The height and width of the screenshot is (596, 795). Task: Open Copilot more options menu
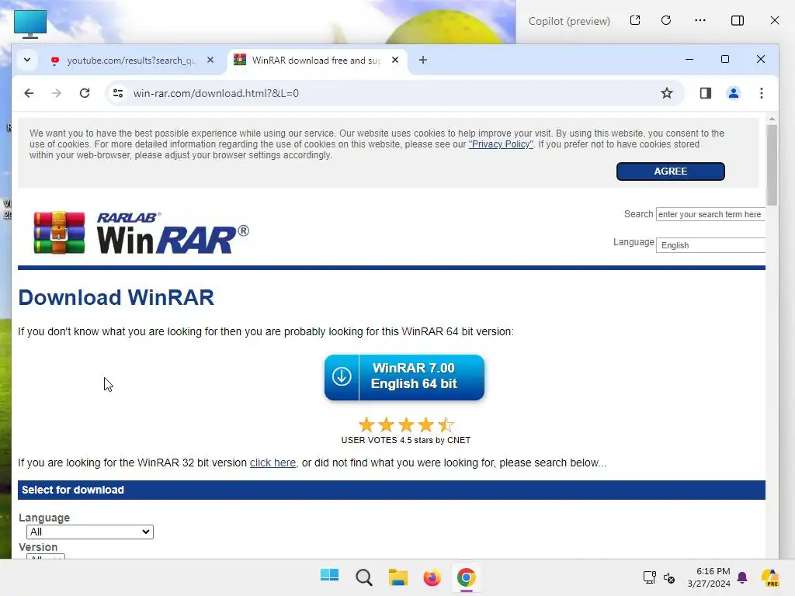tap(700, 20)
